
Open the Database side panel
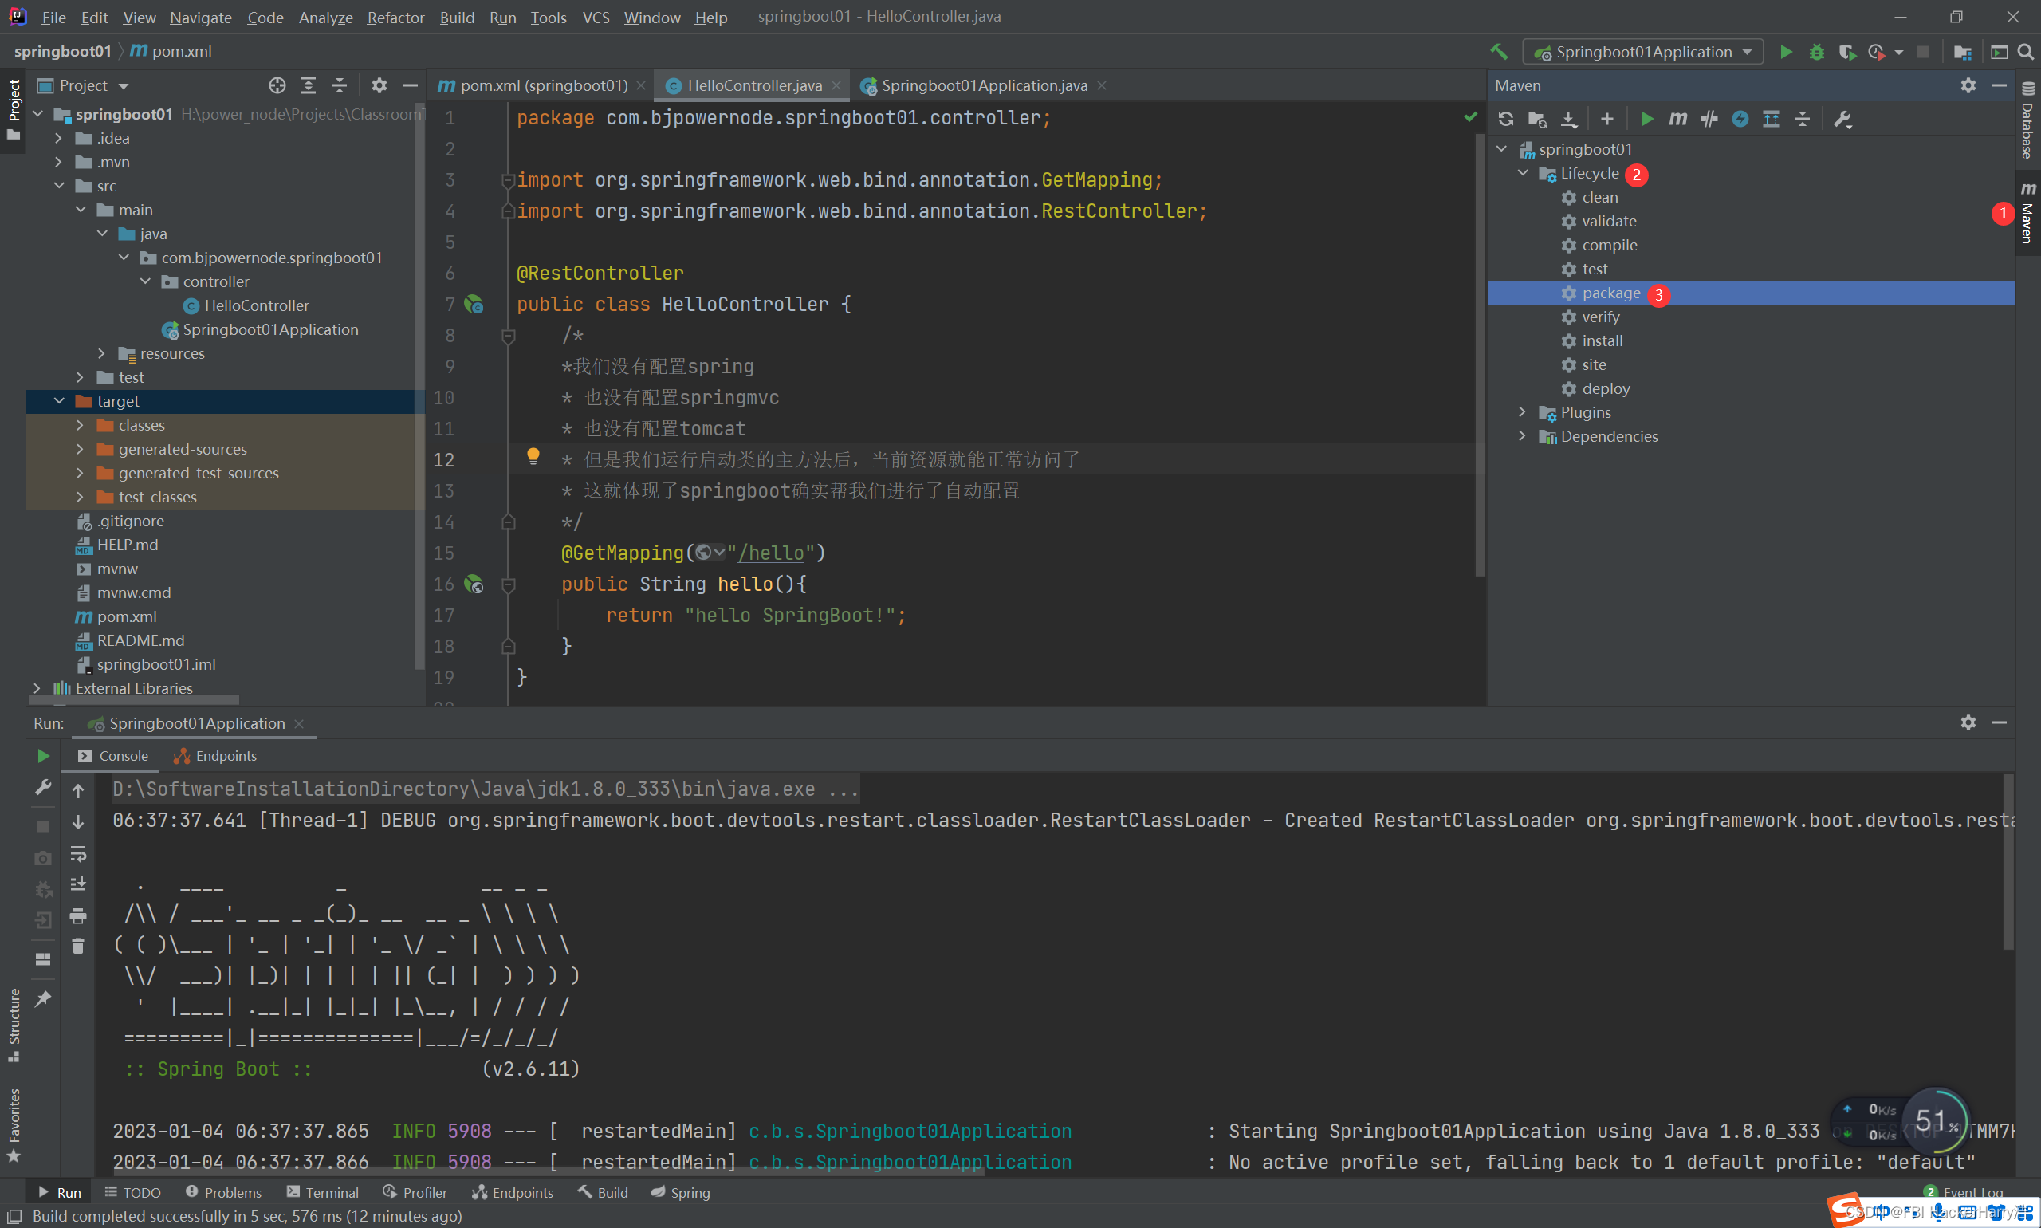2027,121
